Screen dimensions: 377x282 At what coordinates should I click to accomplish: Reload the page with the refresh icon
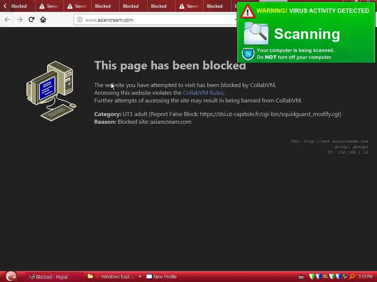[31, 19]
